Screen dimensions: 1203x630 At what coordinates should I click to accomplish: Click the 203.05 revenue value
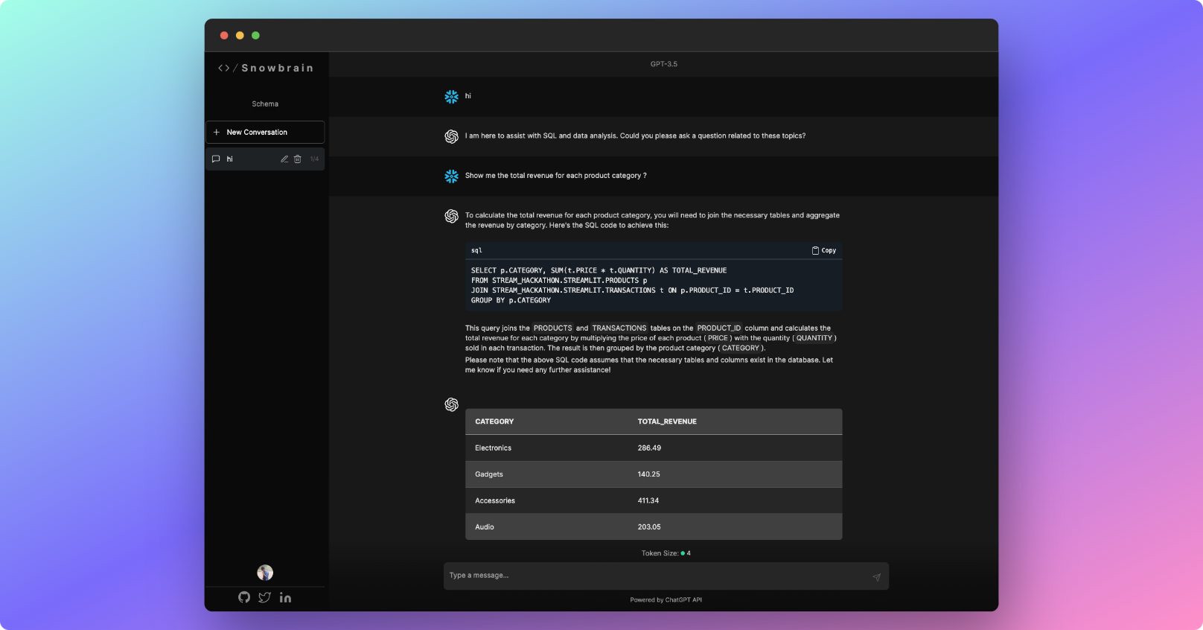click(x=649, y=526)
